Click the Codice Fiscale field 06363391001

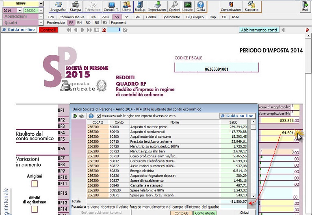tap(217, 68)
